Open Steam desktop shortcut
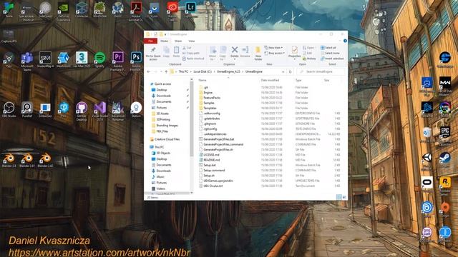The width and height of the screenshot is (458, 257). point(445,160)
